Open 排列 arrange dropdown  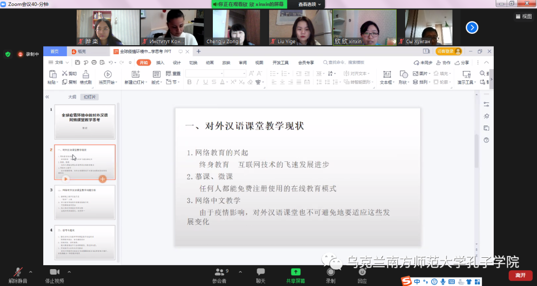pyautogui.click(x=422, y=82)
